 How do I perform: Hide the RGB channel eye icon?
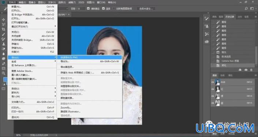[213, 82]
